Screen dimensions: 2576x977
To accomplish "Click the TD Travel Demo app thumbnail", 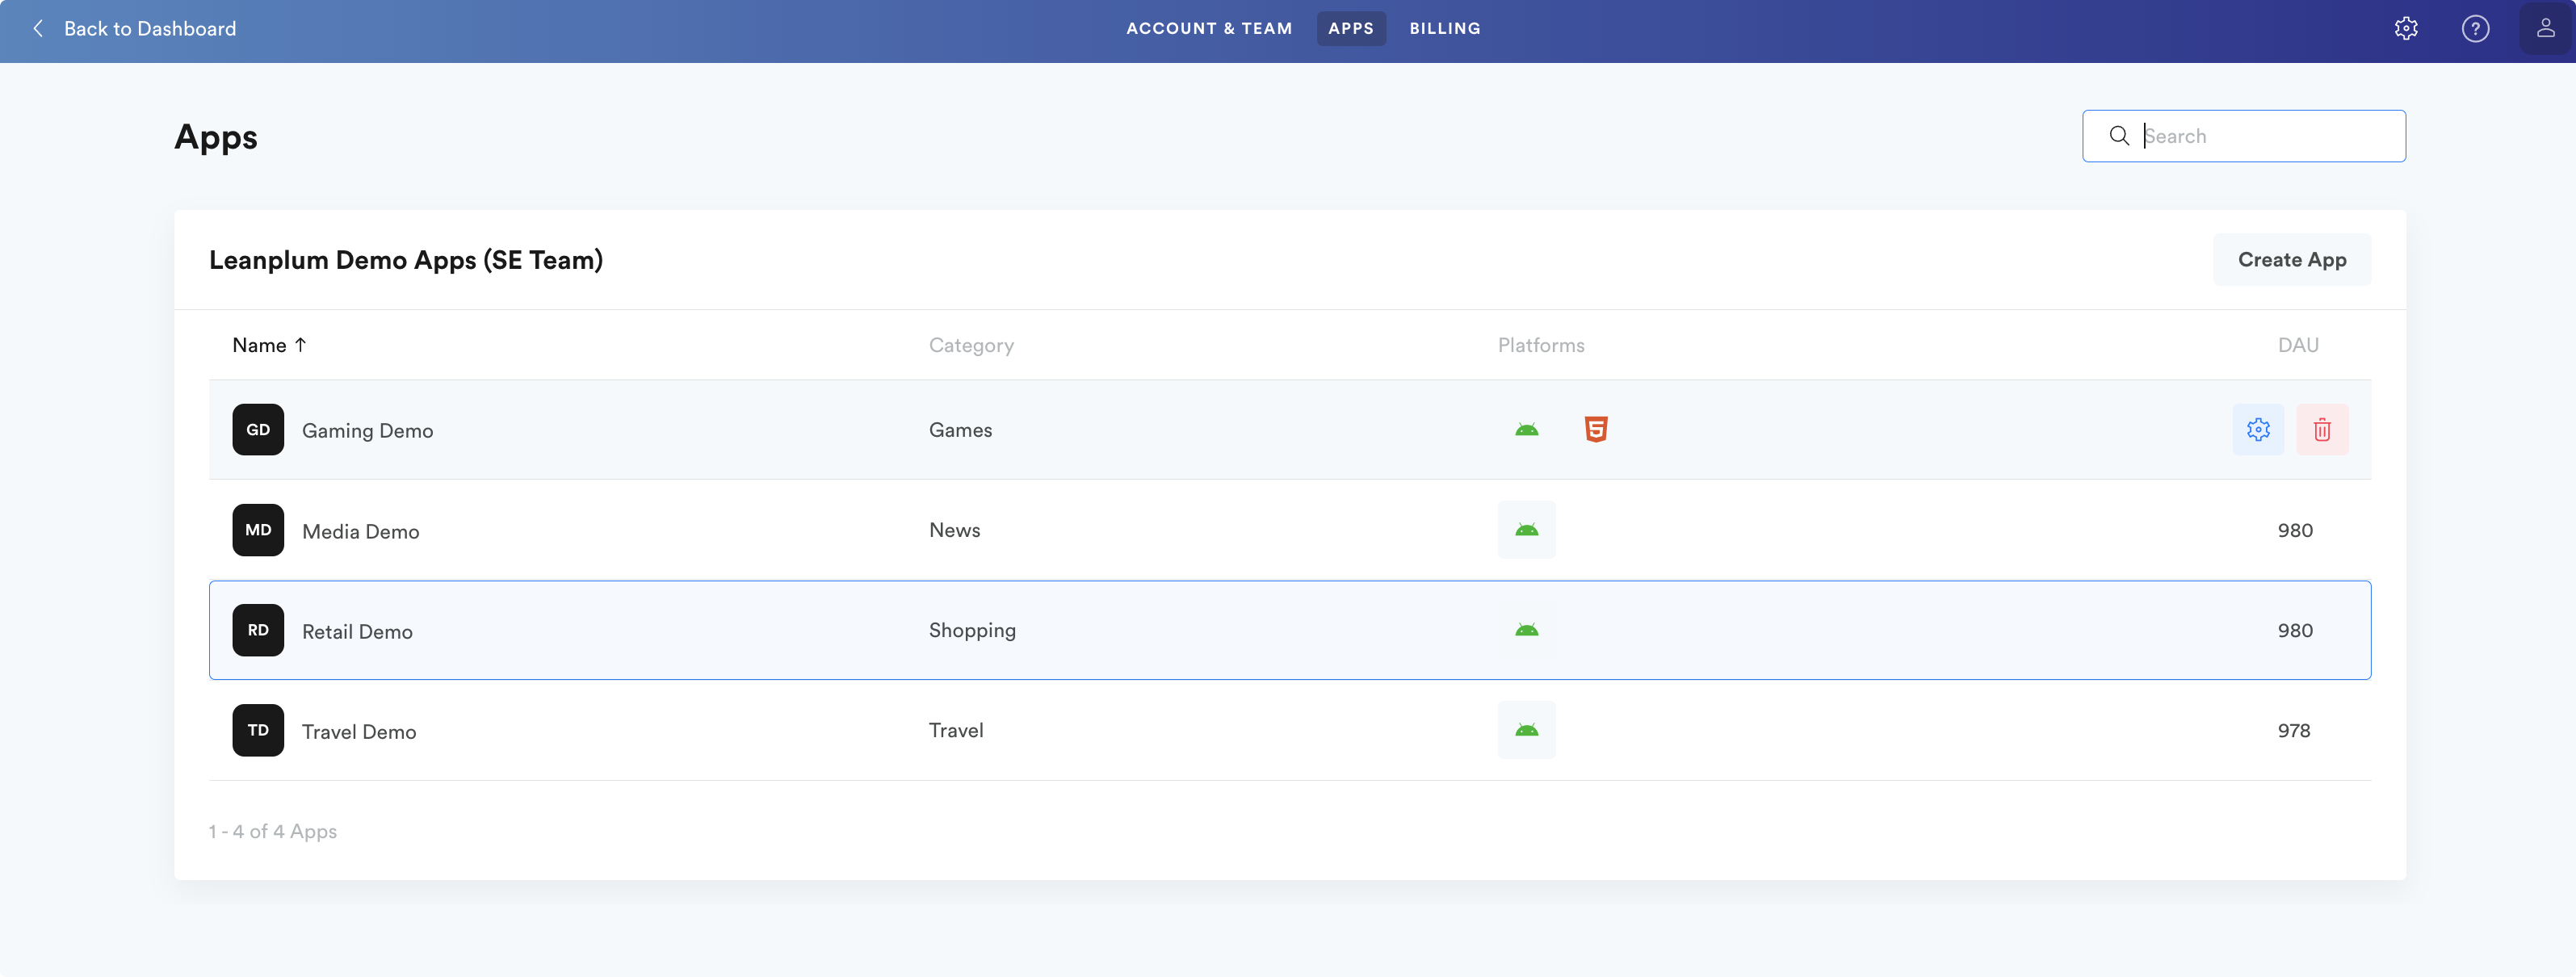I will [x=258, y=730].
